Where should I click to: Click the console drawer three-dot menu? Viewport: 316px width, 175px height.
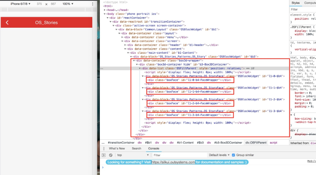[104, 149]
